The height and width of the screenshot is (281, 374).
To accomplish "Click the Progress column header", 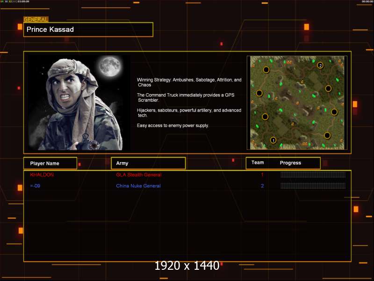I will tap(290, 163).
